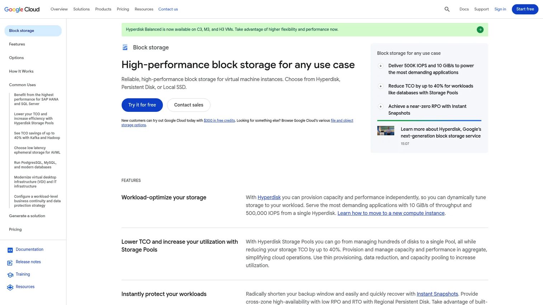The width and height of the screenshot is (543, 305).
Task: Click Contact us in navigation
Action: click(168, 9)
